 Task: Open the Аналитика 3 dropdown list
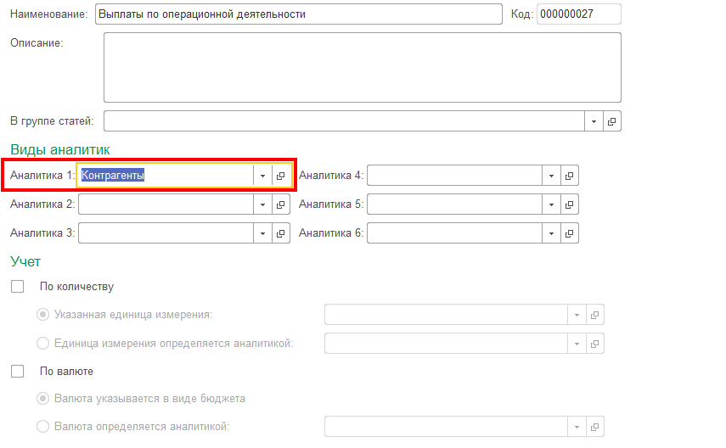pyautogui.click(x=262, y=232)
